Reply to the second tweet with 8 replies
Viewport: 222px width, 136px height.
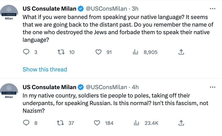click(26, 123)
